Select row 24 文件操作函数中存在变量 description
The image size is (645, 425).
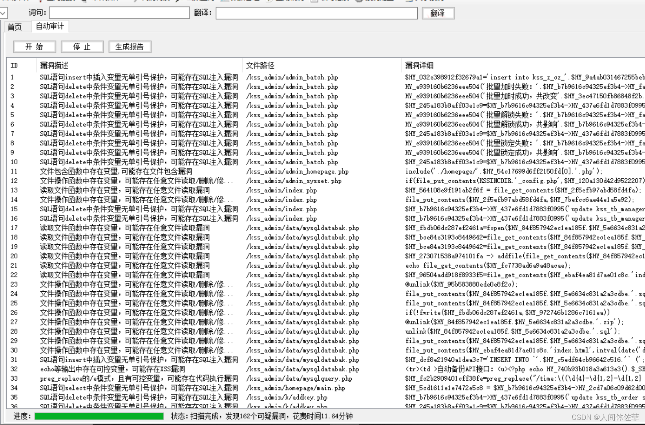tap(136, 294)
